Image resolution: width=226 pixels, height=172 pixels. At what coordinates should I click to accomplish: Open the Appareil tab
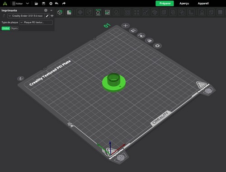[203, 3]
